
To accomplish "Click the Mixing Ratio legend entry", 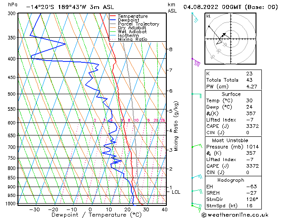I will 133,39.
